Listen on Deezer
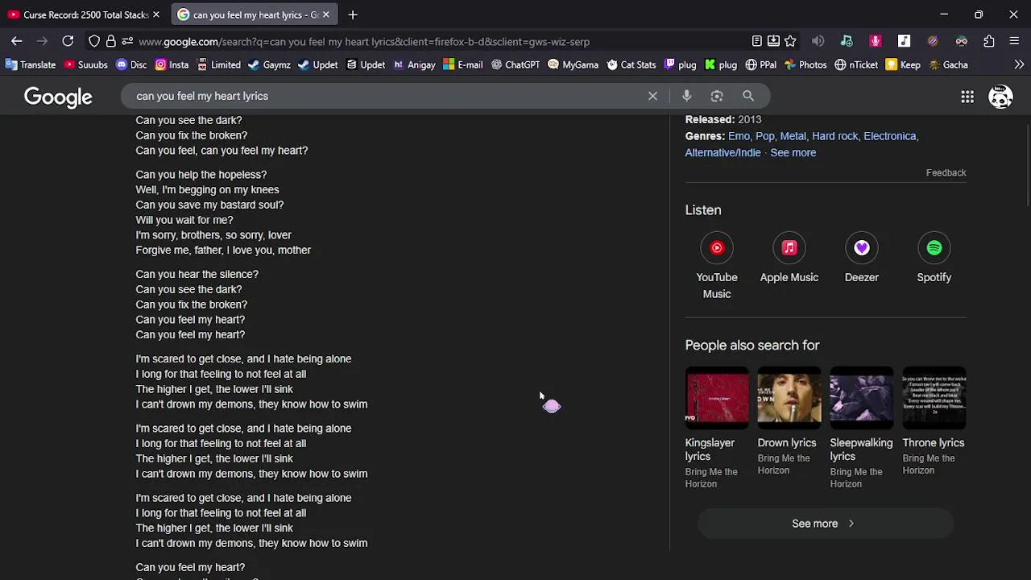The width and height of the screenshot is (1031, 580). pyautogui.click(x=862, y=258)
